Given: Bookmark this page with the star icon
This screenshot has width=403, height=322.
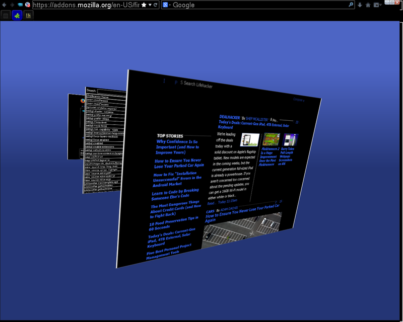Looking at the screenshot, I should (x=144, y=5).
